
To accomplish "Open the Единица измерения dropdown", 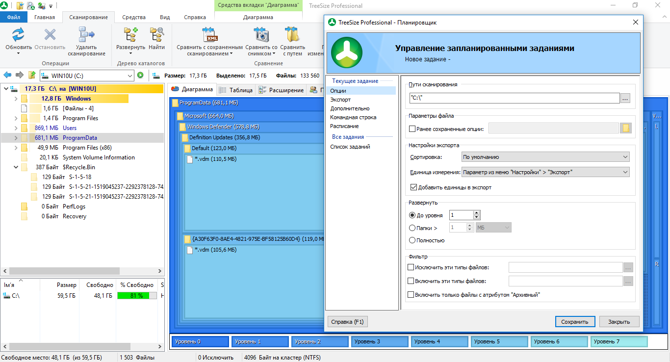I will 545,172.
